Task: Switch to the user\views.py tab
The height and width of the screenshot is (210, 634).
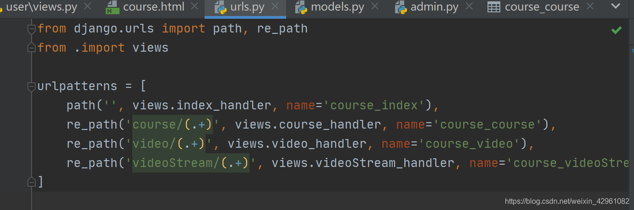Action: (41, 7)
